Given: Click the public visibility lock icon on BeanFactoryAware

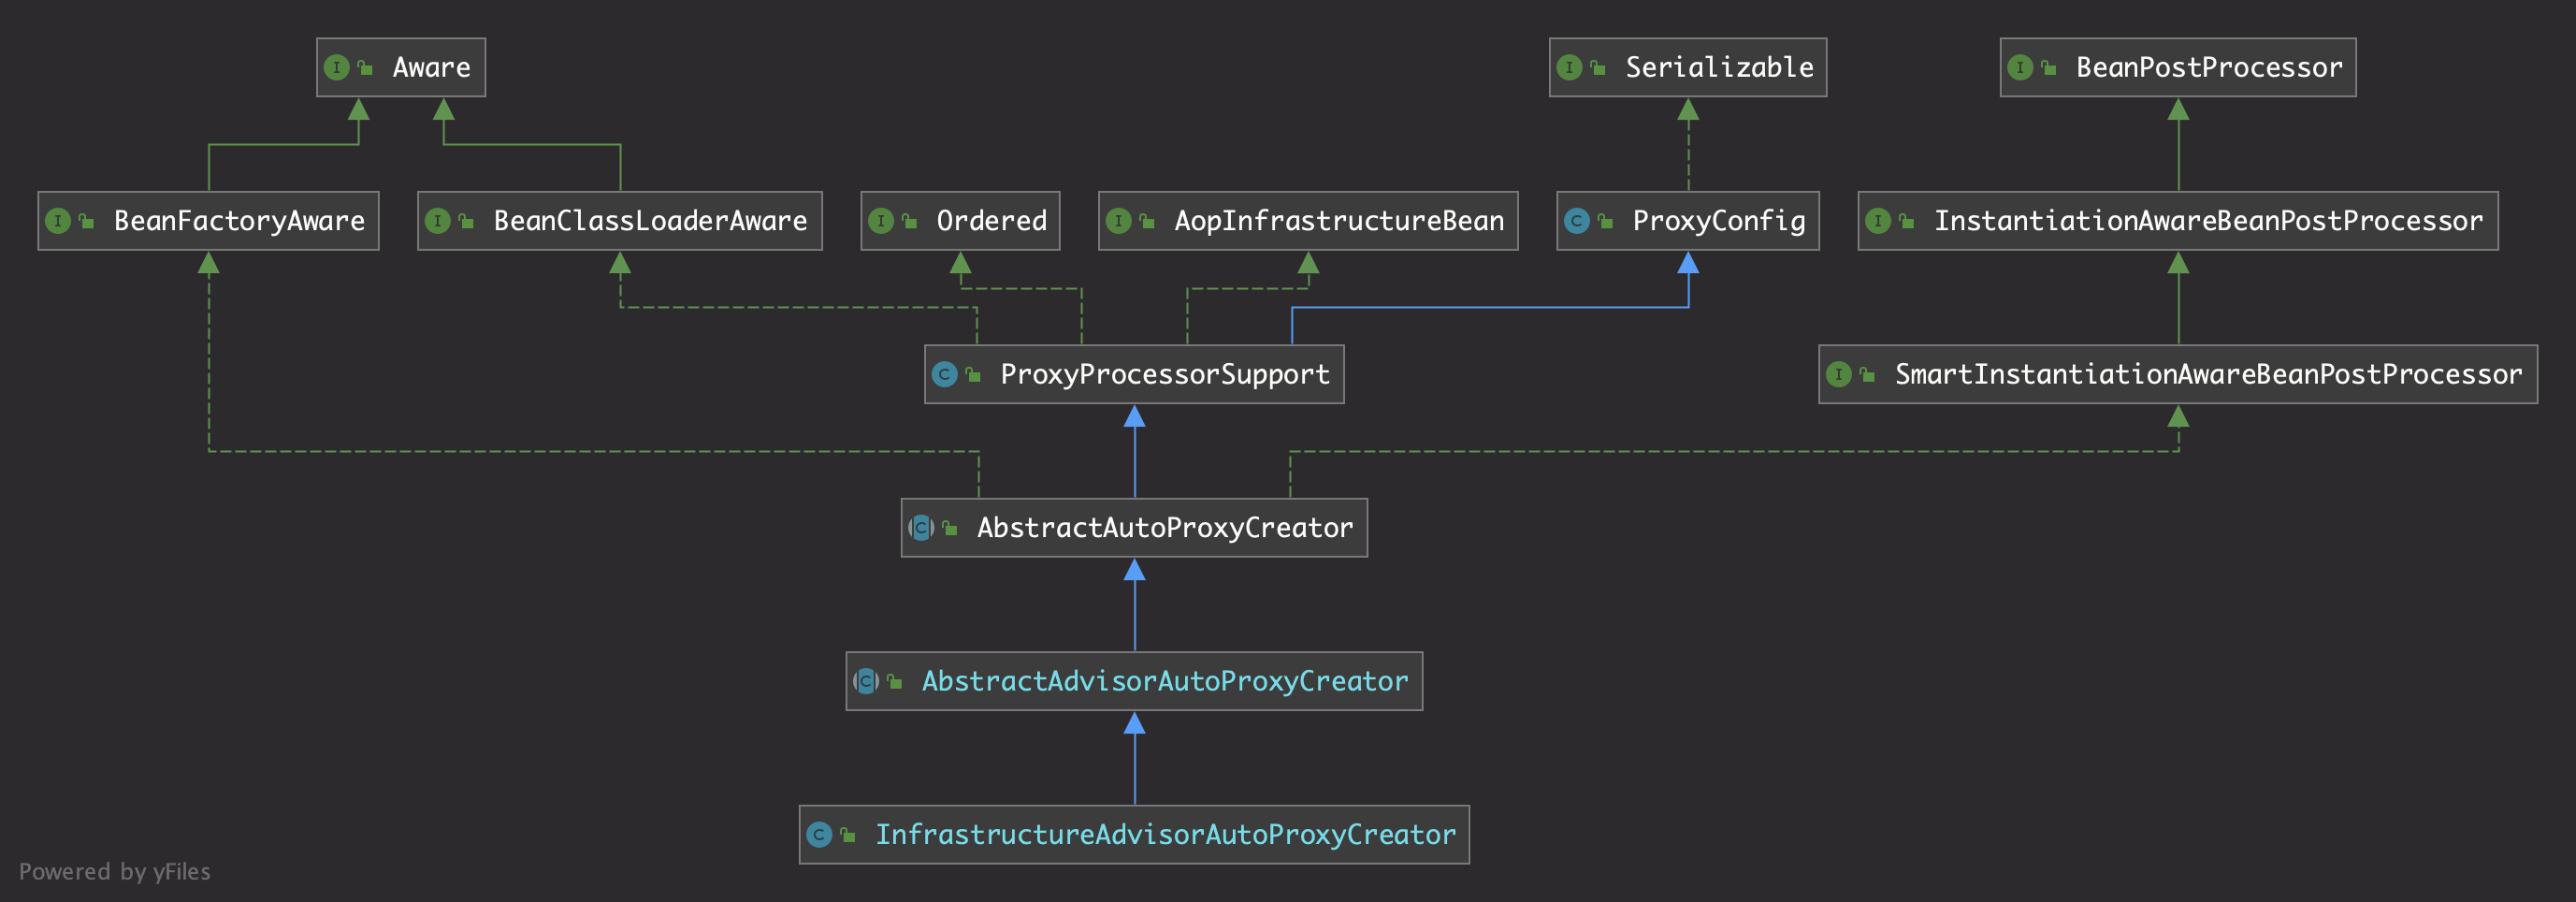Looking at the screenshot, I should 86,221.
